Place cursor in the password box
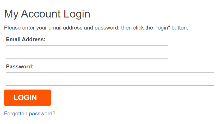Image resolution: width=222 pixels, height=124 pixels. (110, 79)
